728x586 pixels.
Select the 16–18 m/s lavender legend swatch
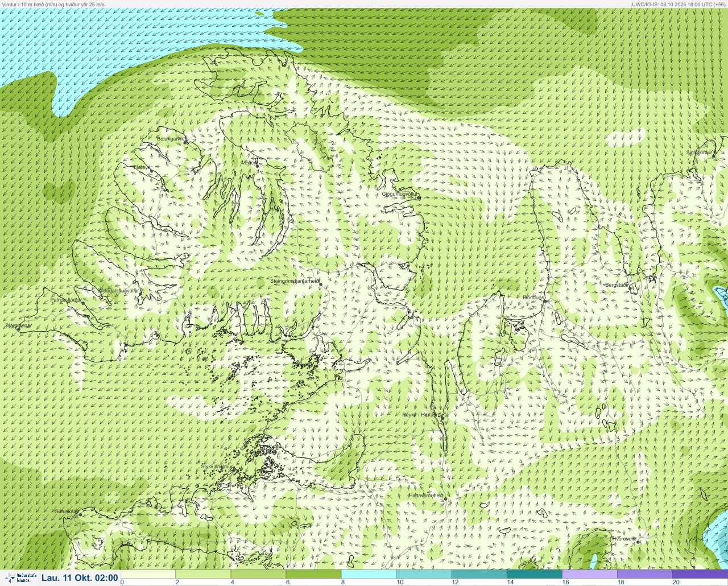589,574
